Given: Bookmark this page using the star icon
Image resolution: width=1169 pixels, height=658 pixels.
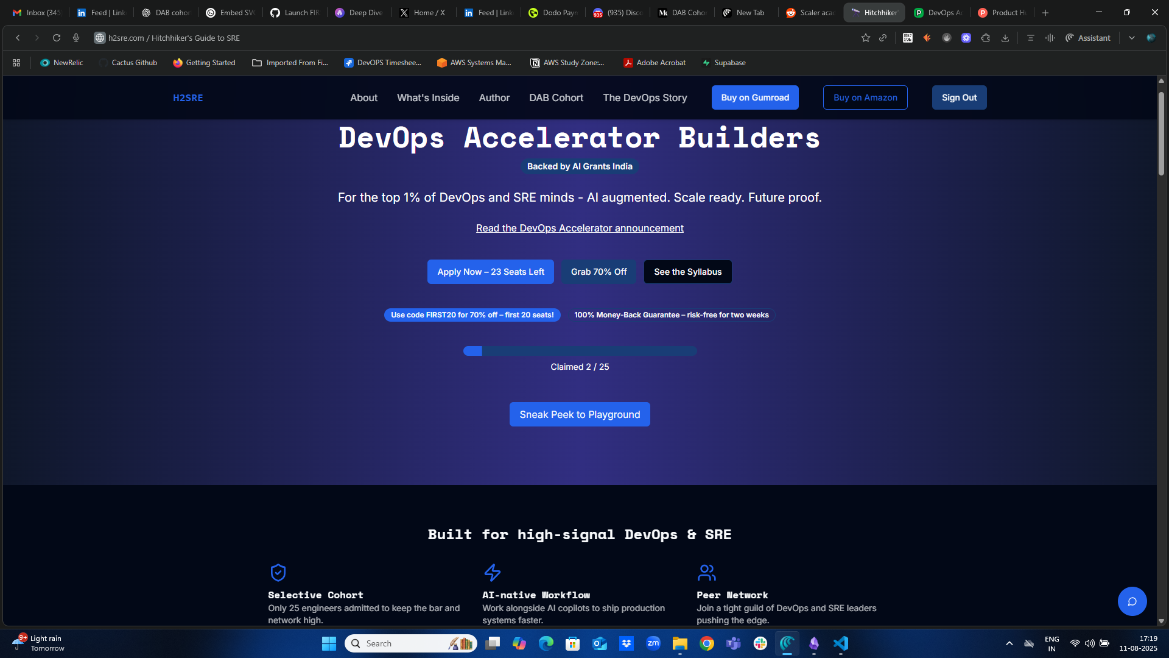Looking at the screenshot, I should tap(866, 38).
